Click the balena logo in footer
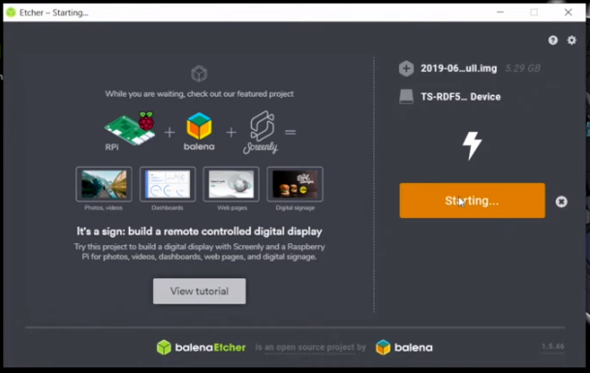The width and height of the screenshot is (590, 373). [404, 347]
